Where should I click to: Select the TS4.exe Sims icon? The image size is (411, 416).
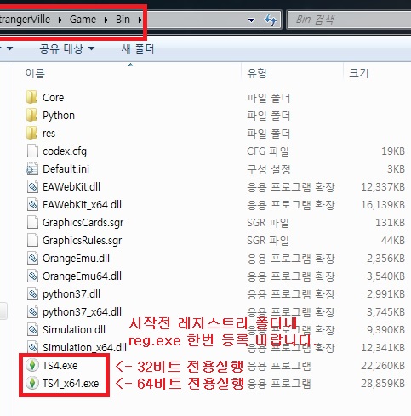coord(32,365)
